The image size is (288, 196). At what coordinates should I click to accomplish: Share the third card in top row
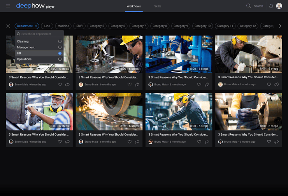pyautogui.click(x=207, y=85)
